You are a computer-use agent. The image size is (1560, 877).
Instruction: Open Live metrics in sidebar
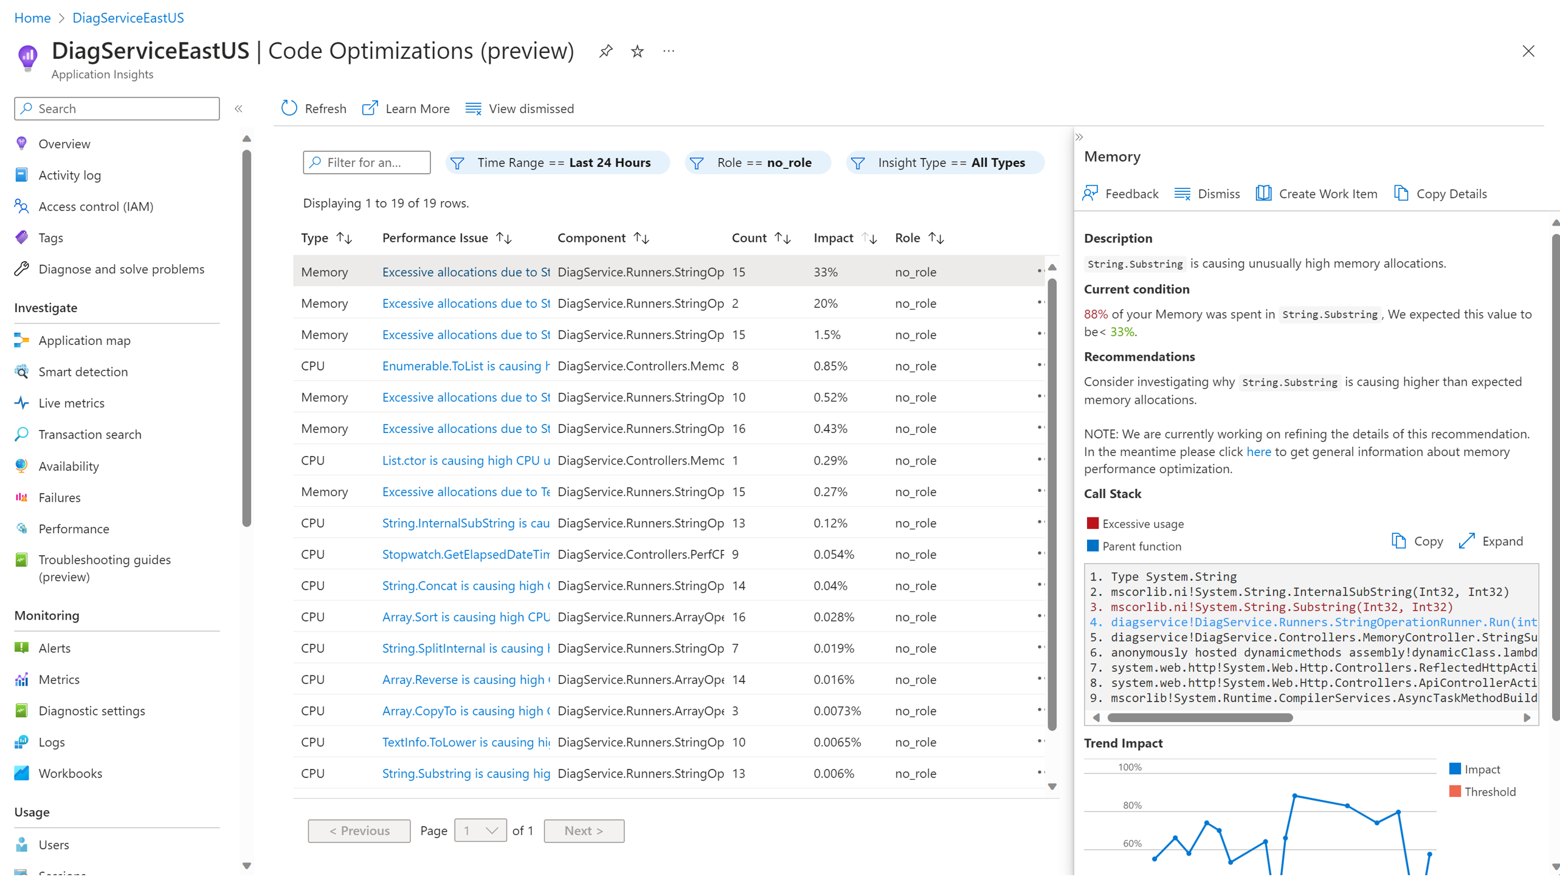(x=71, y=403)
